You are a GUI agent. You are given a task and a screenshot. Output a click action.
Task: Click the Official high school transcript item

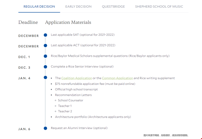point(76,89)
